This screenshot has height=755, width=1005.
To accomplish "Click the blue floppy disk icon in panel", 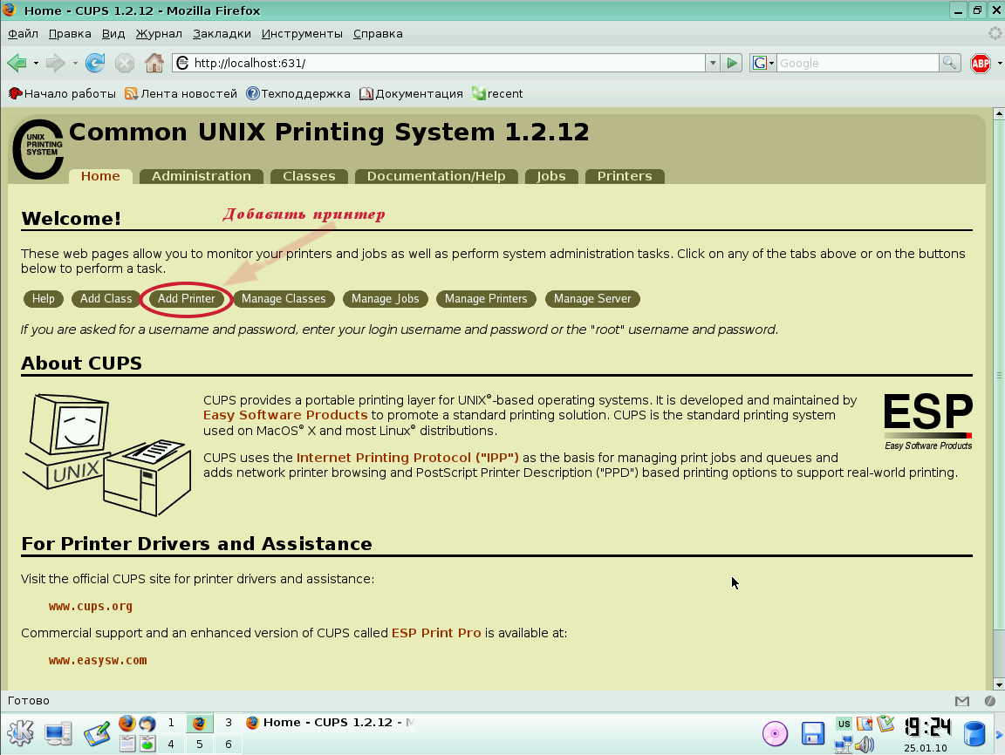I will pos(813,734).
